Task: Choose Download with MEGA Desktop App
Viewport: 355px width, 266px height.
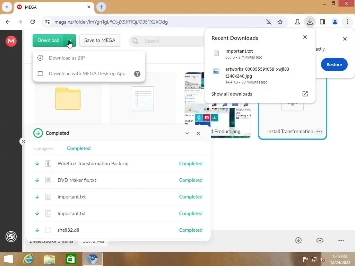Action: (x=89, y=73)
